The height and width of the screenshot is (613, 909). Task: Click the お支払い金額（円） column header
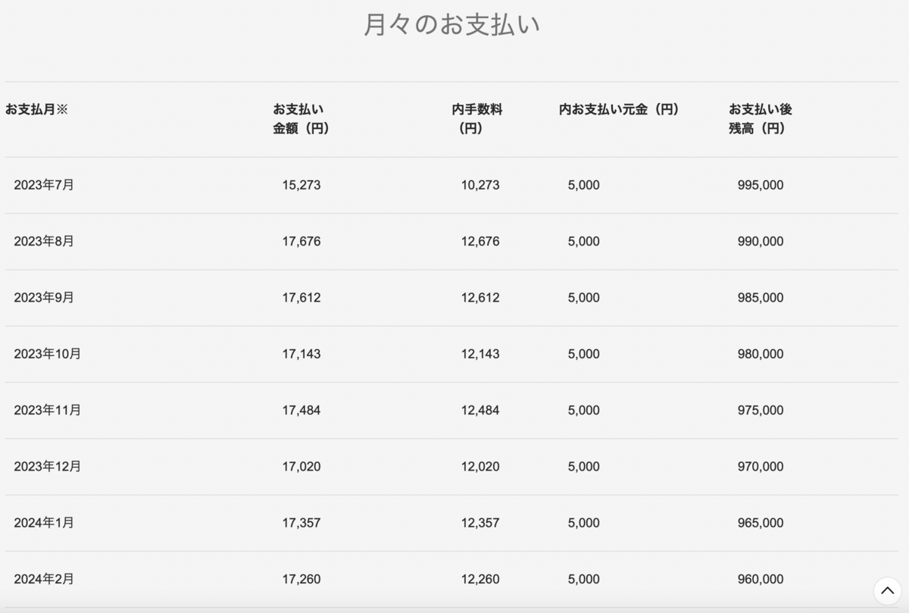click(301, 119)
